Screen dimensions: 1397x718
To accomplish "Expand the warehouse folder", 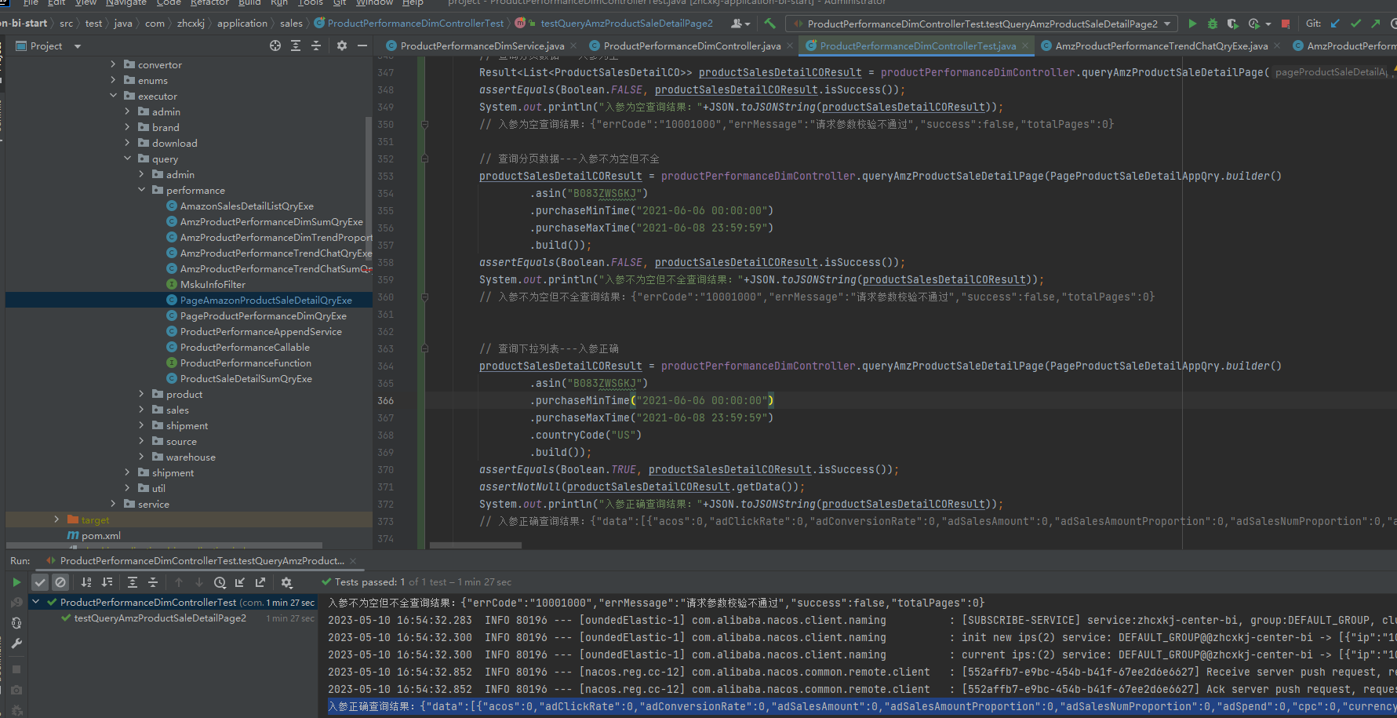I will (x=141, y=457).
